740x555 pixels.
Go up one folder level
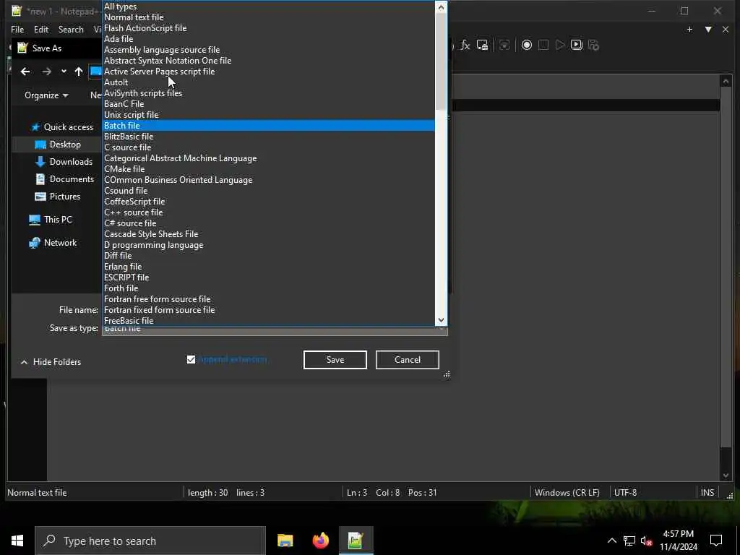(78, 72)
